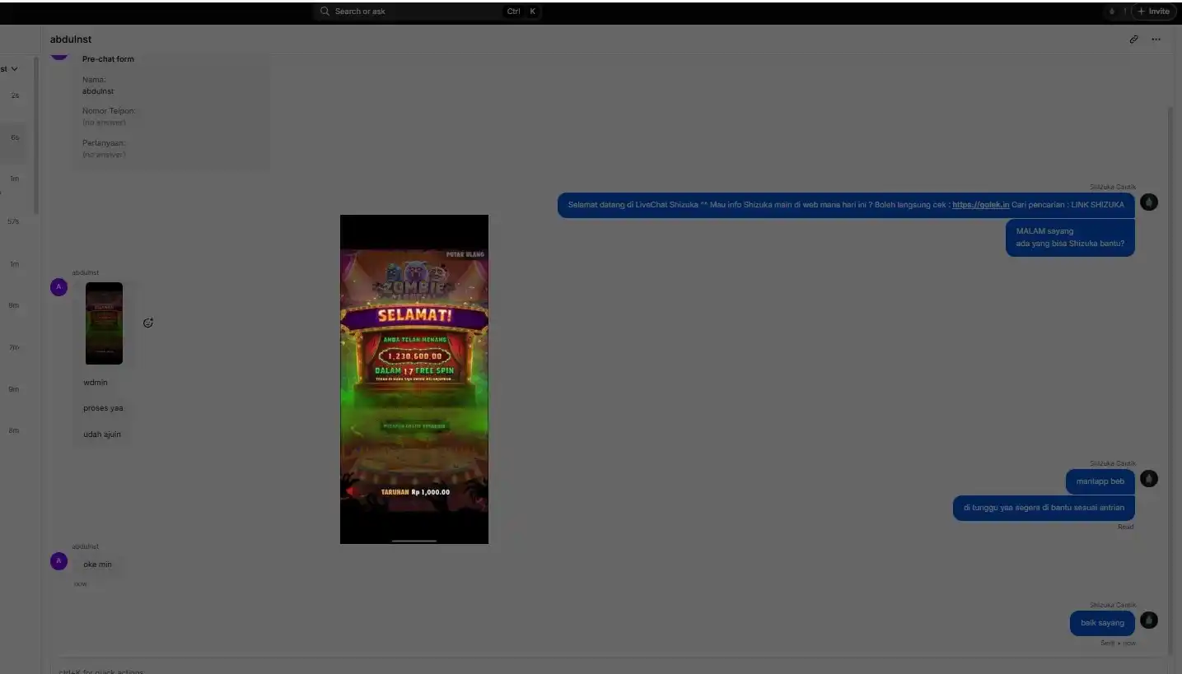Click the 'abdulnst' sender name above the image

tap(86, 272)
